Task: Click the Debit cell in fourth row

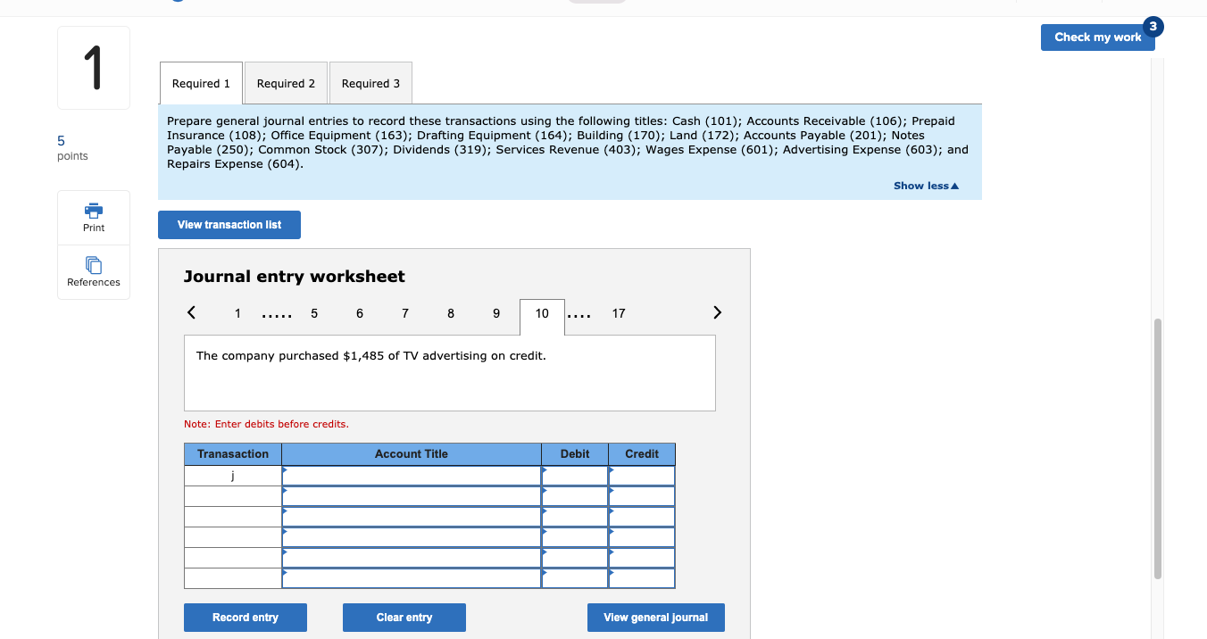Action: pyautogui.click(x=575, y=537)
